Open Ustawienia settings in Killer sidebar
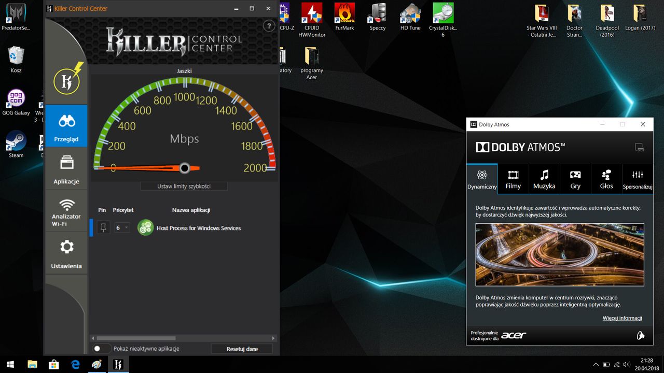This screenshot has height=373, width=664. pos(66,253)
